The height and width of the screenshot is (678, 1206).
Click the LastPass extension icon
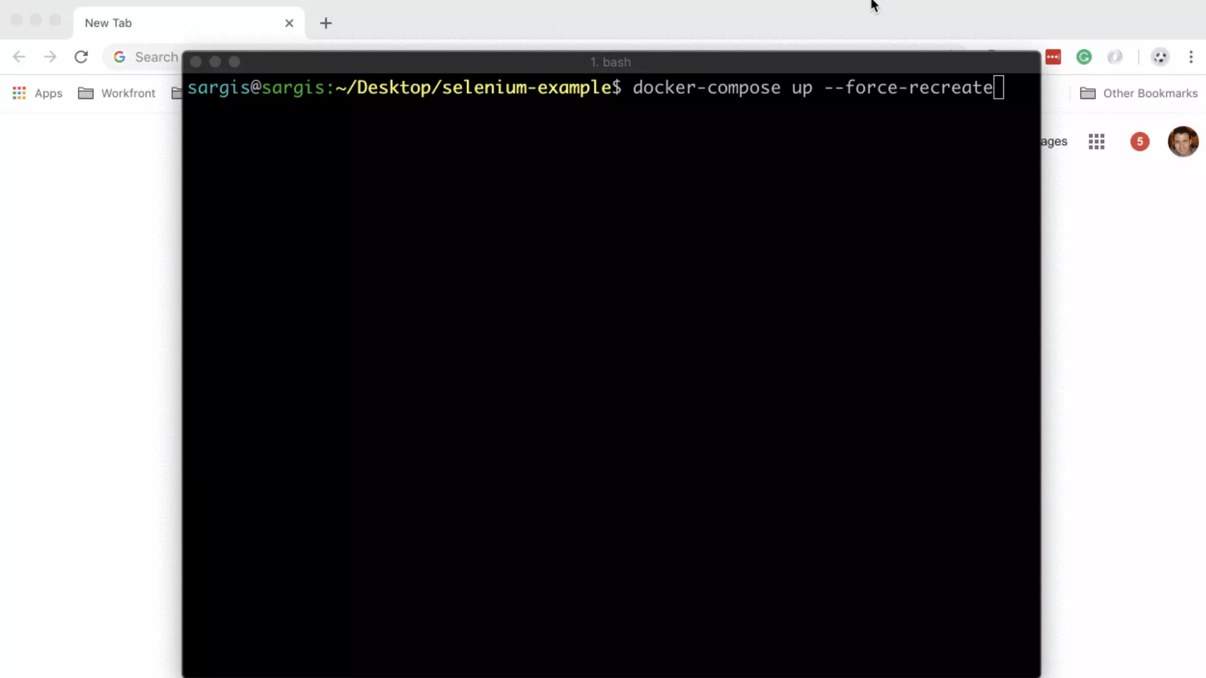pyautogui.click(x=1053, y=57)
